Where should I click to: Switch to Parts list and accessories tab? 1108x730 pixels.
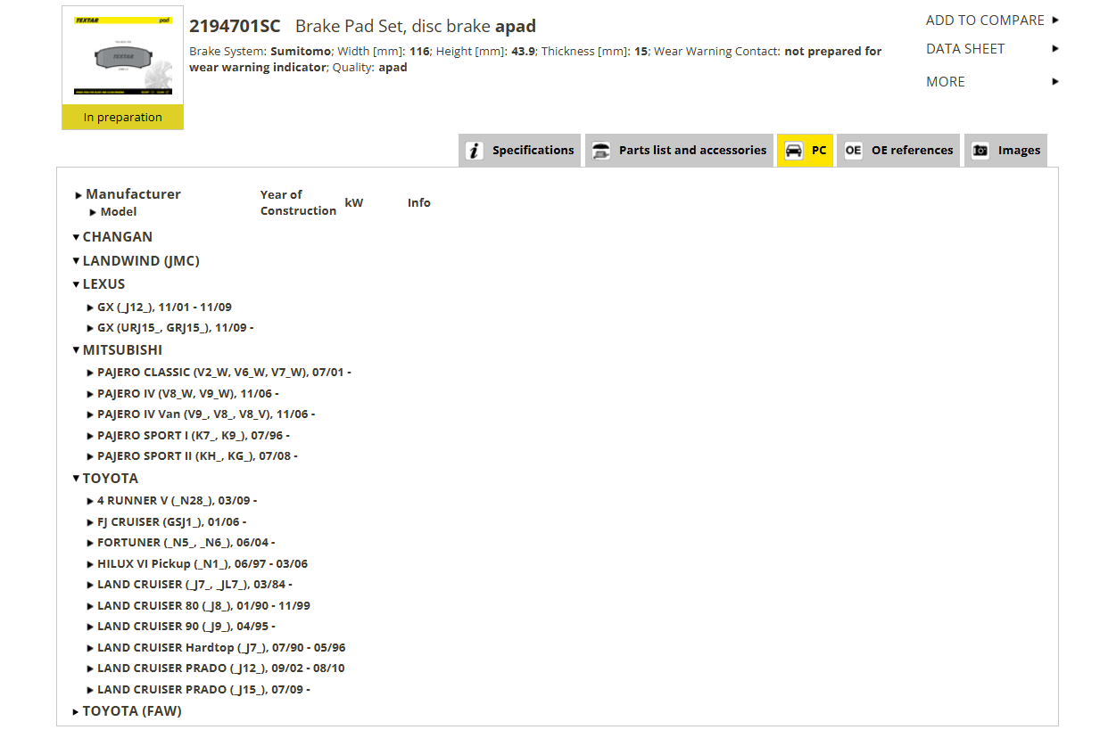pyautogui.click(x=680, y=151)
